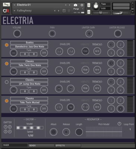Toggle the Tele: Twin One Note layer on/off
The height and width of the screenshot is (149, 136).
pyautogui.click(x=7, y=64)
